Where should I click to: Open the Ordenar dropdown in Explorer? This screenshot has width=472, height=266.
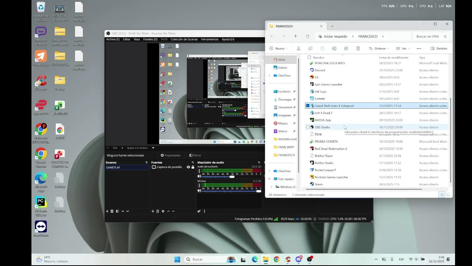coord(379,48)
